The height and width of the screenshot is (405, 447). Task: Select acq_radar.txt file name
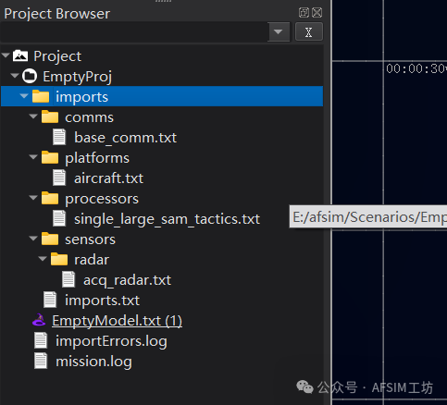pos(127,280)
